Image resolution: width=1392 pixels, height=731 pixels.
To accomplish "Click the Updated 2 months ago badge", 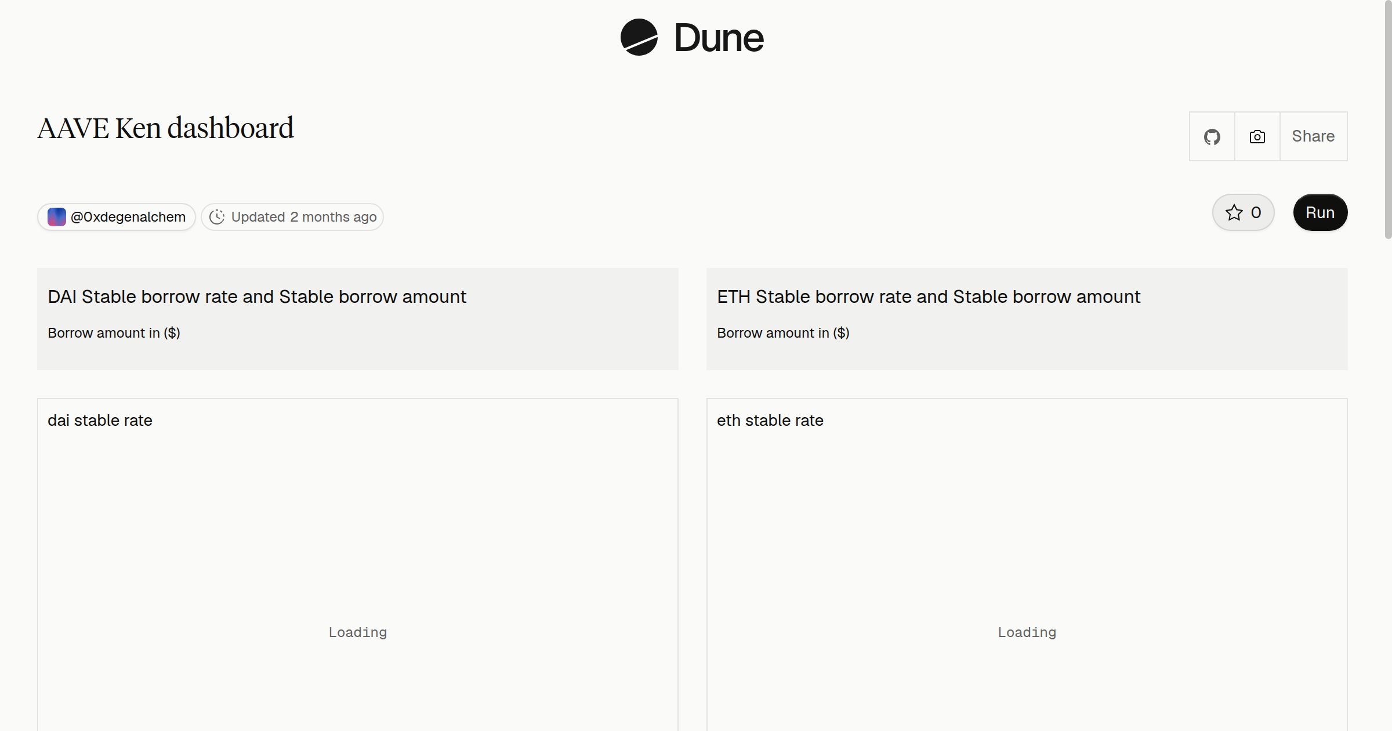I will pos(292,217).
